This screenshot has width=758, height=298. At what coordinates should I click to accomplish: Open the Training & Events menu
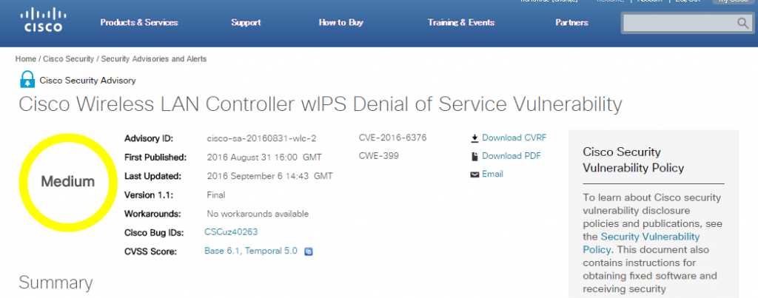[461, 23]
